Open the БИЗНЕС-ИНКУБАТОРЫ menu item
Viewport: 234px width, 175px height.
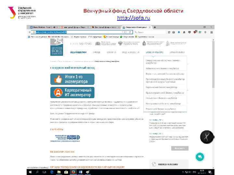154,52
